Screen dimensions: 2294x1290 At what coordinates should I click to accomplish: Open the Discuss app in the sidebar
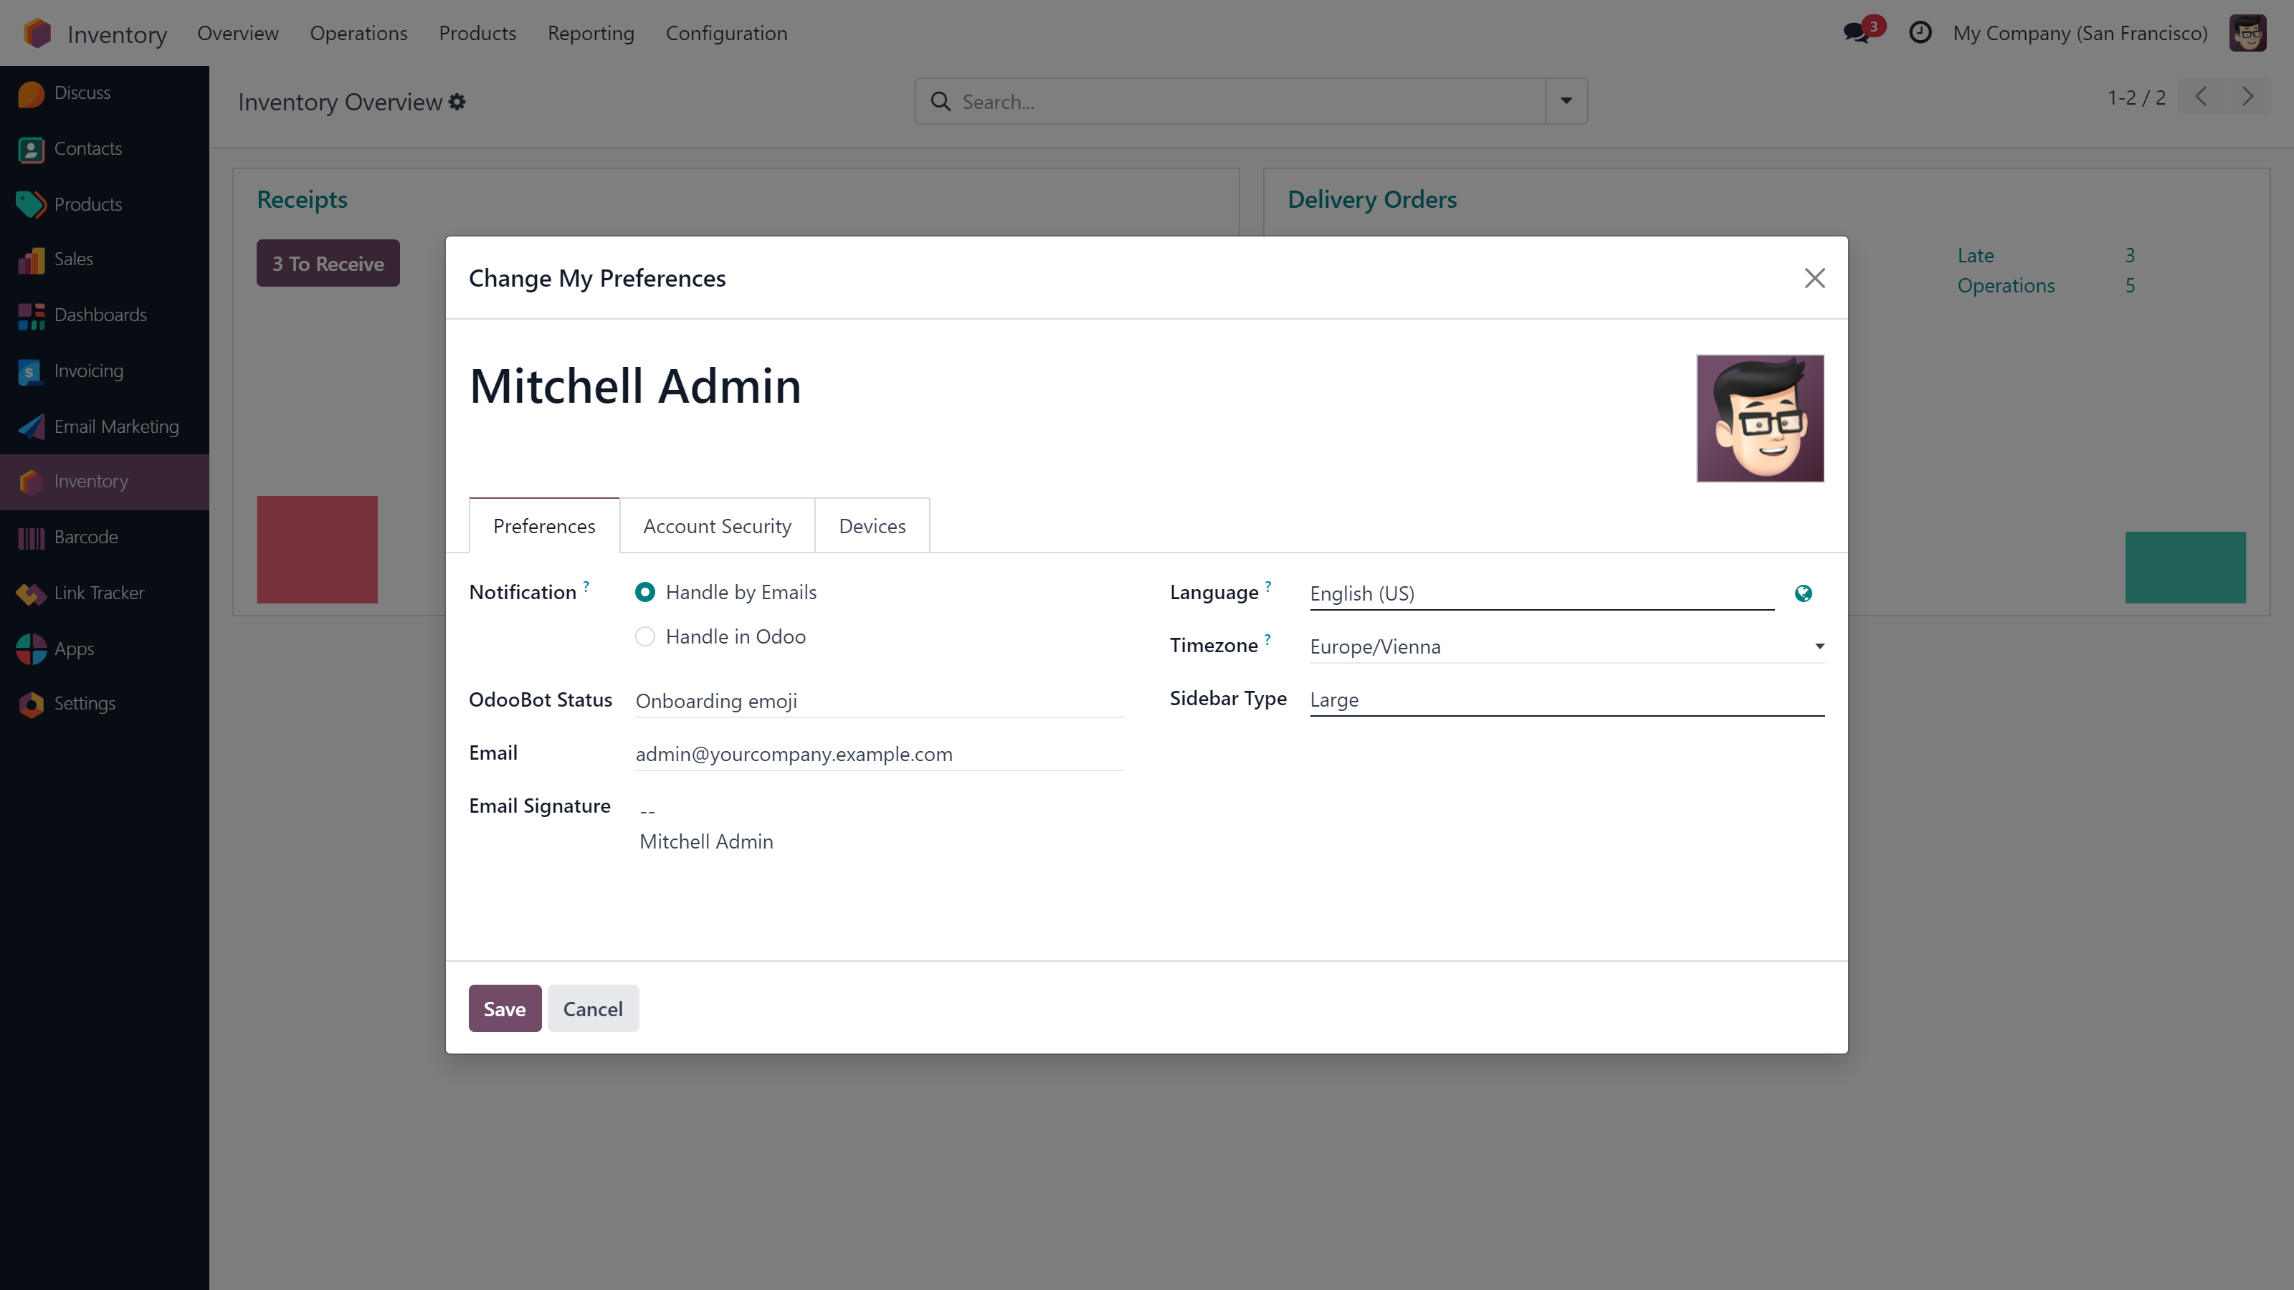click(x=81, y=92)
